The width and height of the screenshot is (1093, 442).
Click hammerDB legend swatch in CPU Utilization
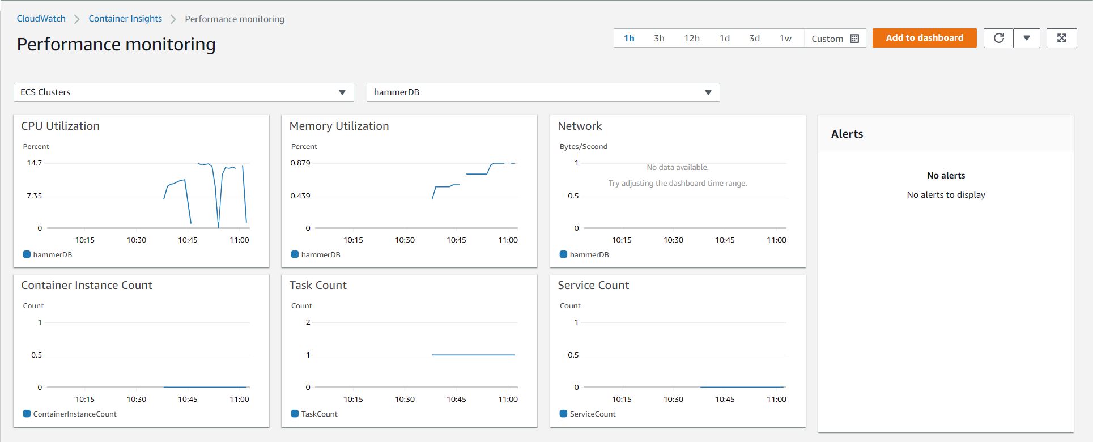(27, 254)
